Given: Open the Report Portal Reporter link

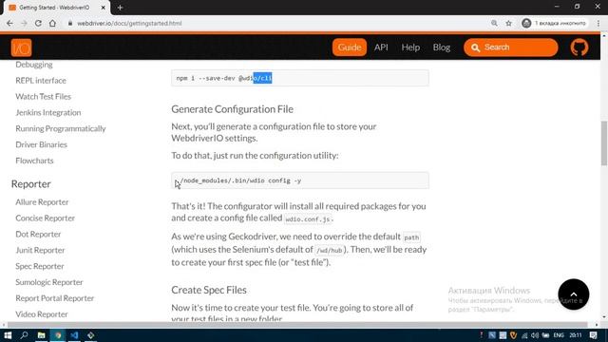Looking at the screenshot, I should click(x=55, y=298).
